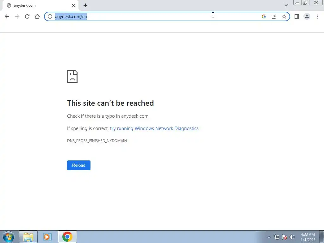This screenshot has height=243, width=324.
Task: Open the network status tray icon
Action: click(x=277, y=237)
